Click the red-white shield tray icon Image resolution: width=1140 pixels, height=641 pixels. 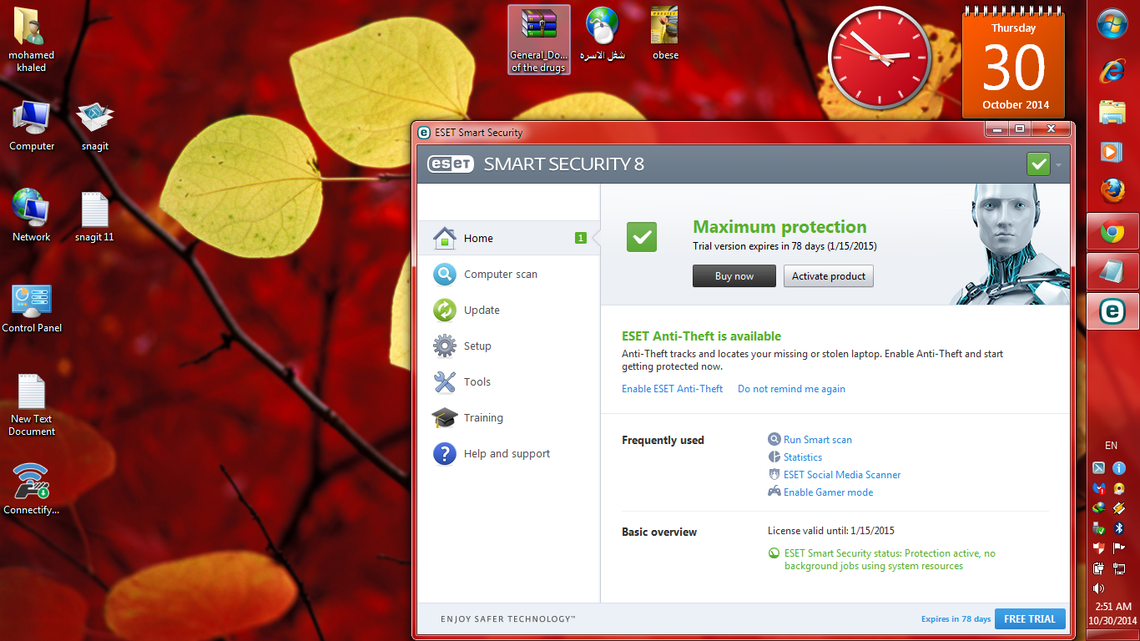(x=1099, y=548)
